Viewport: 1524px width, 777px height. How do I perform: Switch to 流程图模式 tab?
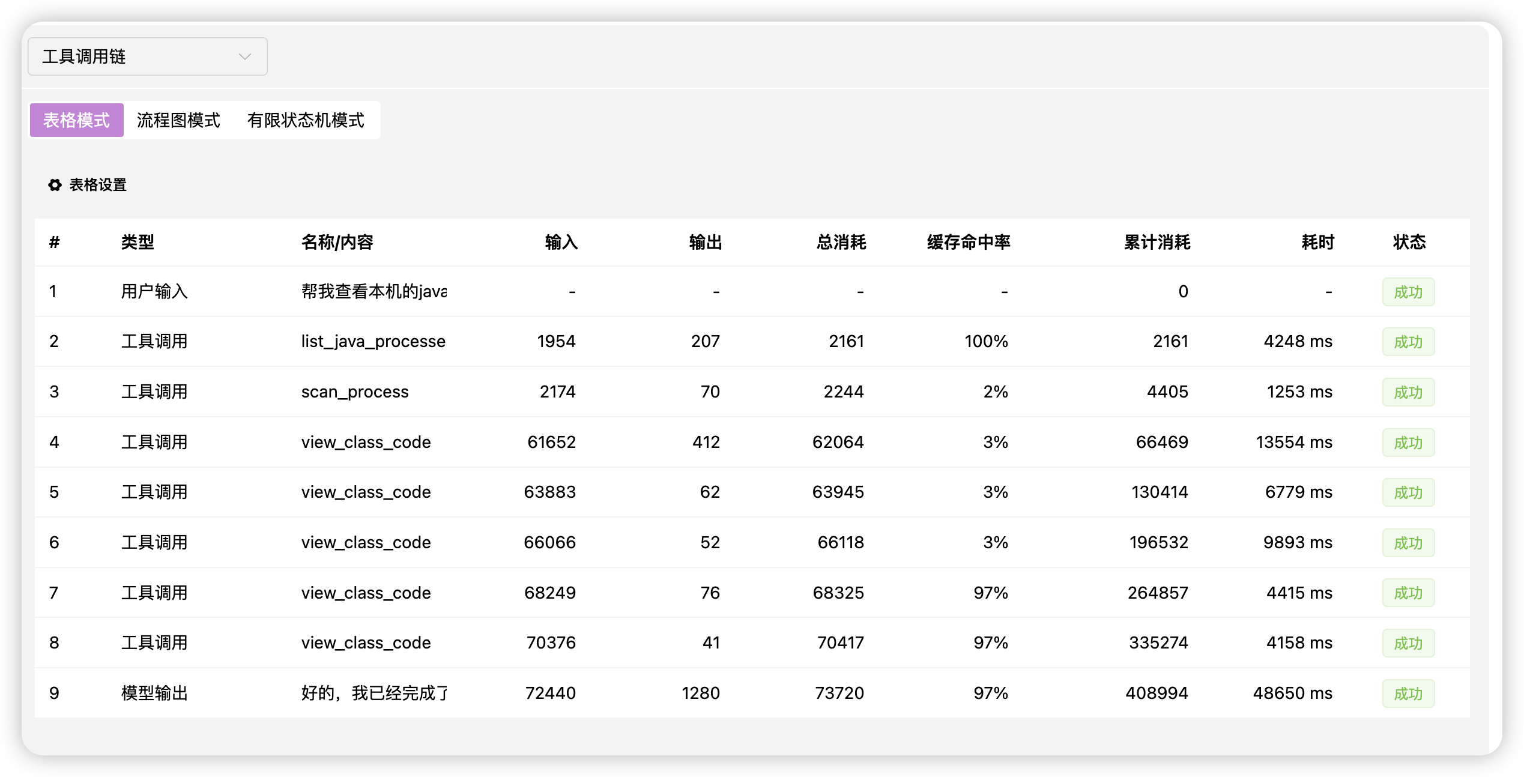click(x=178, y=120)
